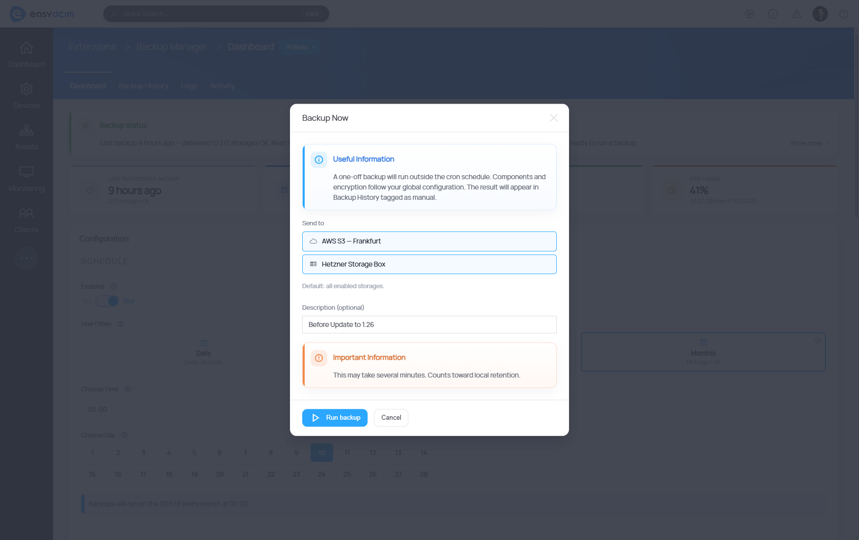Viewport: 859px width, 540px height.
Task: Expand the sidebar more options dots
Action: tap(27, 258)
